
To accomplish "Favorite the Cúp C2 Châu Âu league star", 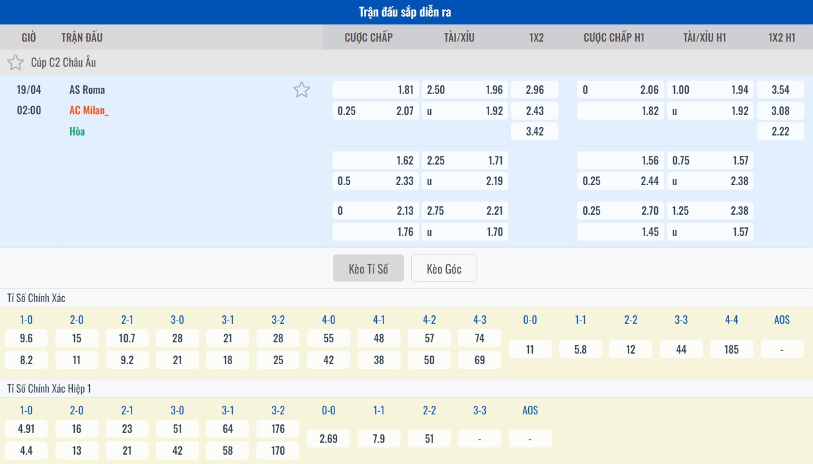I will 15,63.
